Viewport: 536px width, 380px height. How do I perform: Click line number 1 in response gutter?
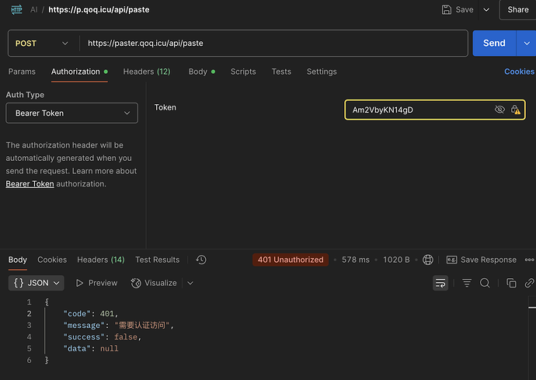click(29, 302)
